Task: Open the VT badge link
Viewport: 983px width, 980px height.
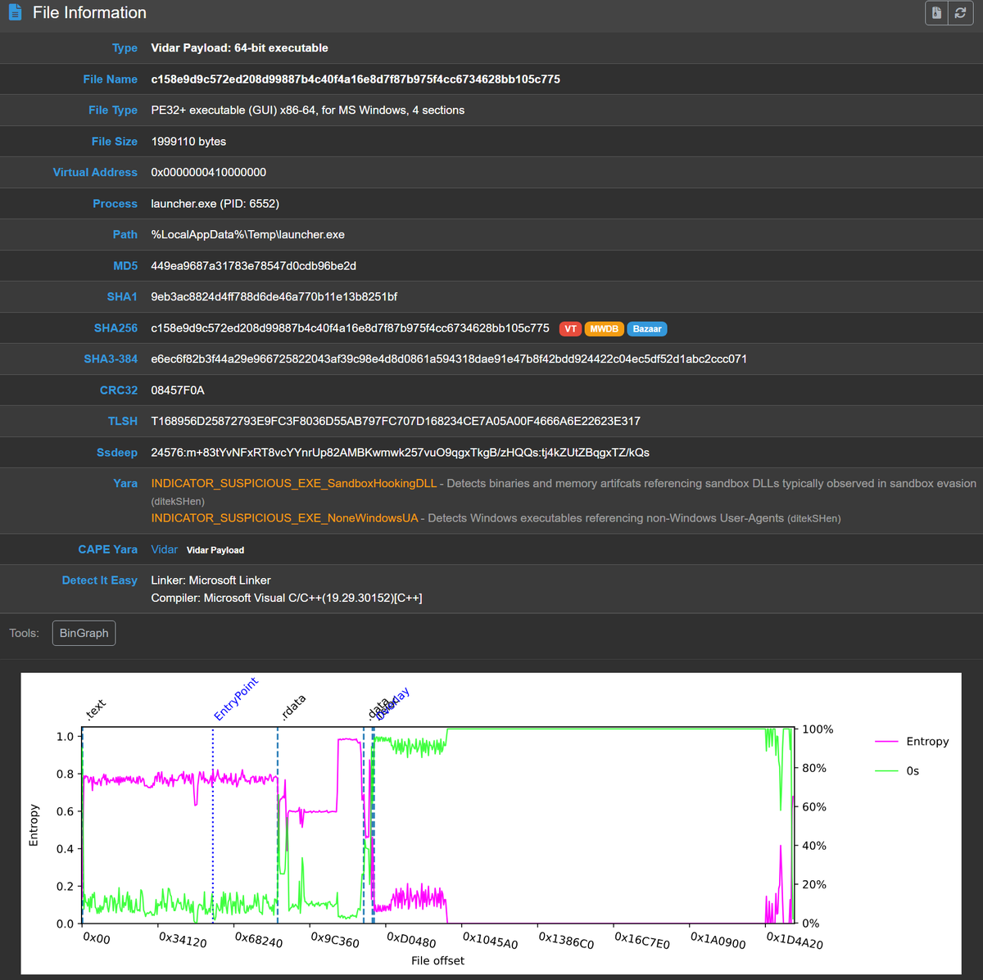Action: (570, 329)
